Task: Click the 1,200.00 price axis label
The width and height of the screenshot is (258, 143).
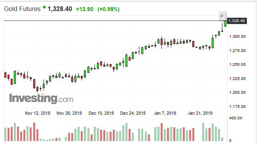Action: coord(237,93)
